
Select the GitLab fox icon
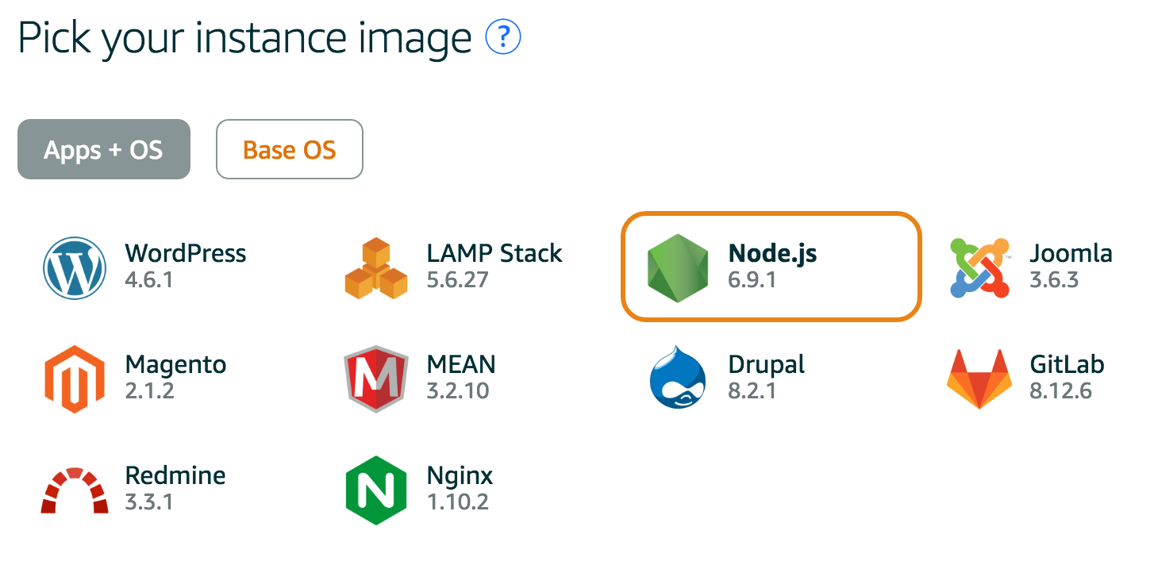979,379
